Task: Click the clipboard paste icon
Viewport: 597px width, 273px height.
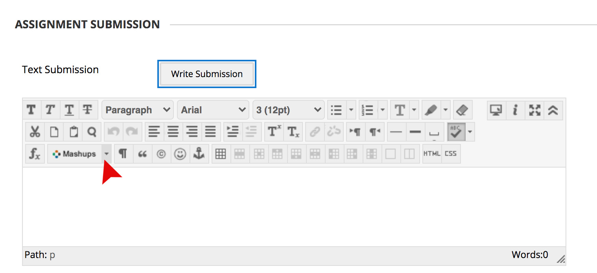Action: pyautogui.click(x=73, y=132)
